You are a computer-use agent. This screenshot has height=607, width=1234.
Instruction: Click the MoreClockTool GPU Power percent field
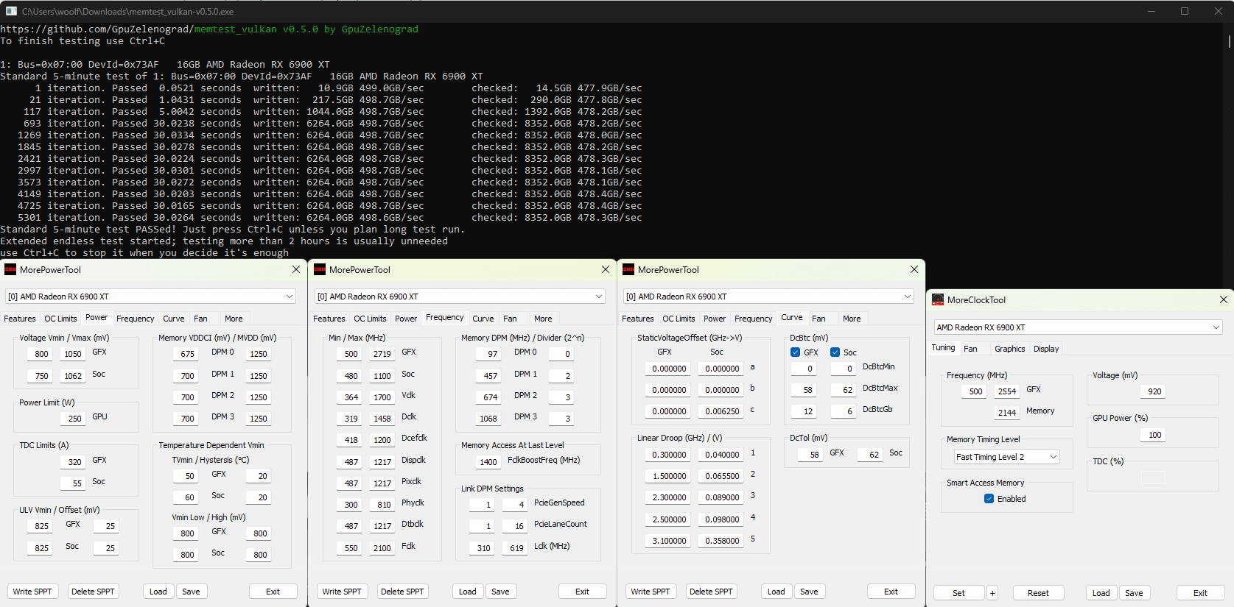pos(1154,435)
